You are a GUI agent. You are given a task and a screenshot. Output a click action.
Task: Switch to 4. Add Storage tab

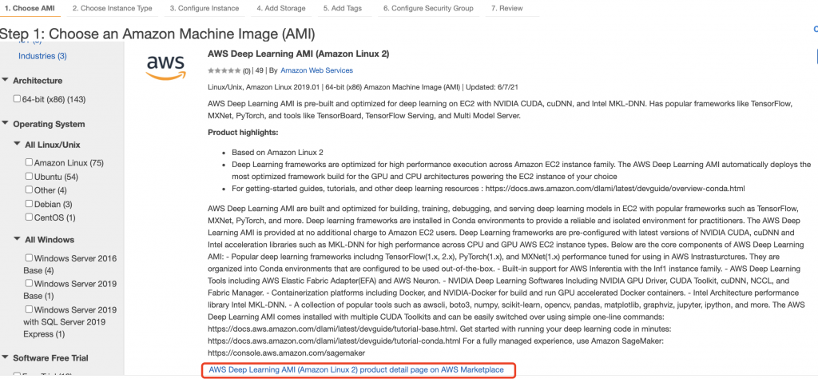click(x=280, y=8)
